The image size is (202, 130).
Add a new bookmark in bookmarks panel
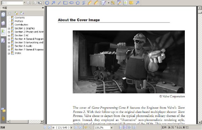click(16, 13)
